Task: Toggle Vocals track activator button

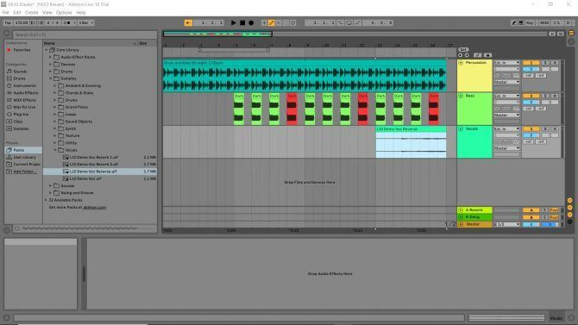Action: click(461, 129)
